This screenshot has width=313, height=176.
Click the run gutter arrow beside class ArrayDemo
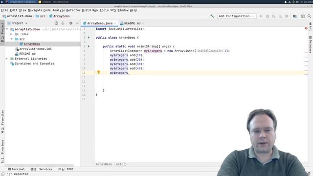pos(89,38)
